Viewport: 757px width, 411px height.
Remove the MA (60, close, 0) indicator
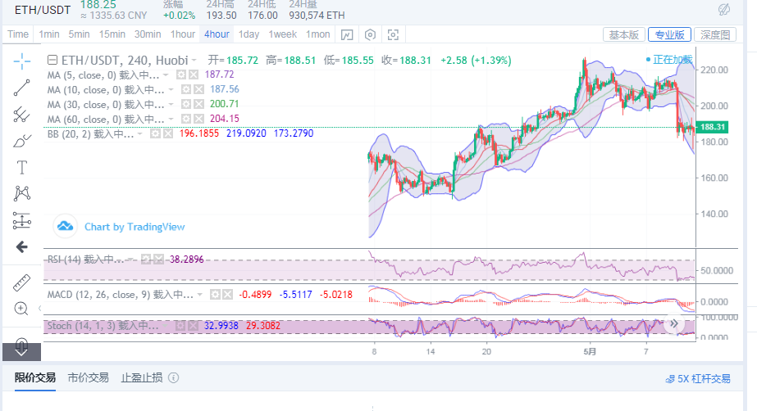(198, 120)
